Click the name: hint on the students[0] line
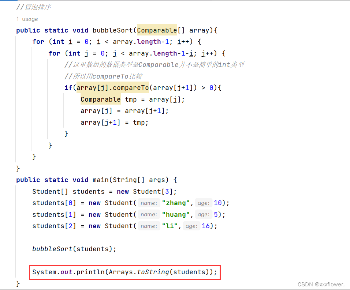 (x=149, y=203)
